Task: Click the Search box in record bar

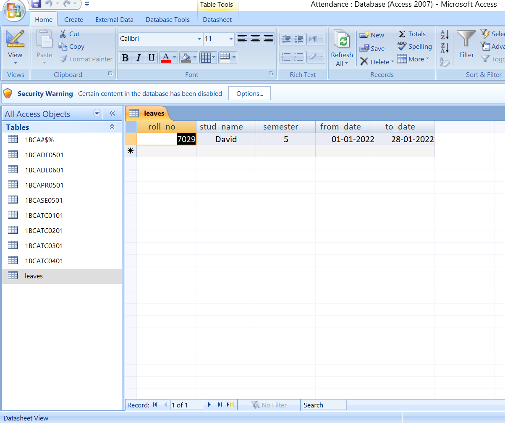Action: click(x=324, y=405)
